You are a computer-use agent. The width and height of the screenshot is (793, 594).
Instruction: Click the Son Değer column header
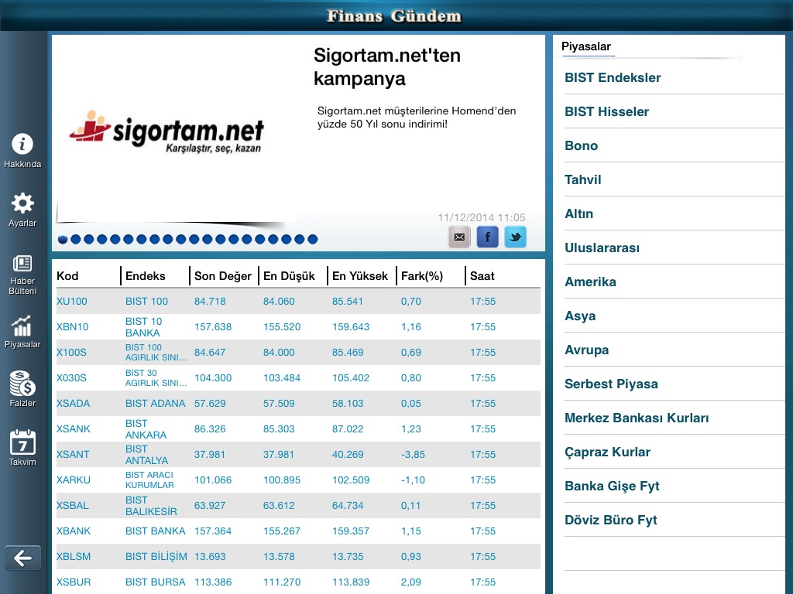222,276
